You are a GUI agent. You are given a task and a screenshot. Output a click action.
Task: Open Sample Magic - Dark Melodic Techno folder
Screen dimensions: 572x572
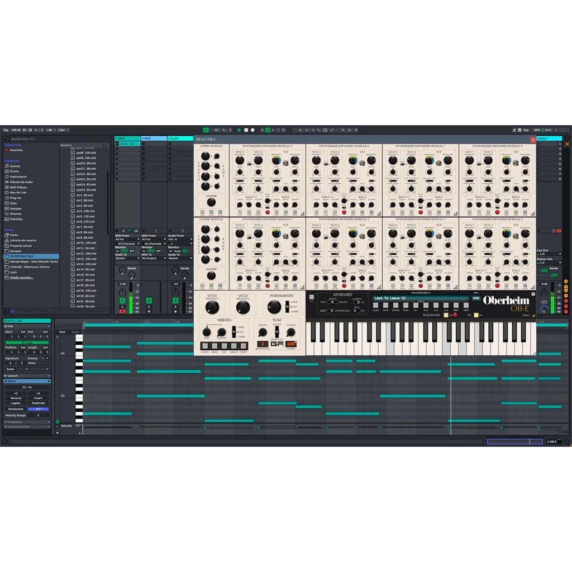(x=34, y=261)
